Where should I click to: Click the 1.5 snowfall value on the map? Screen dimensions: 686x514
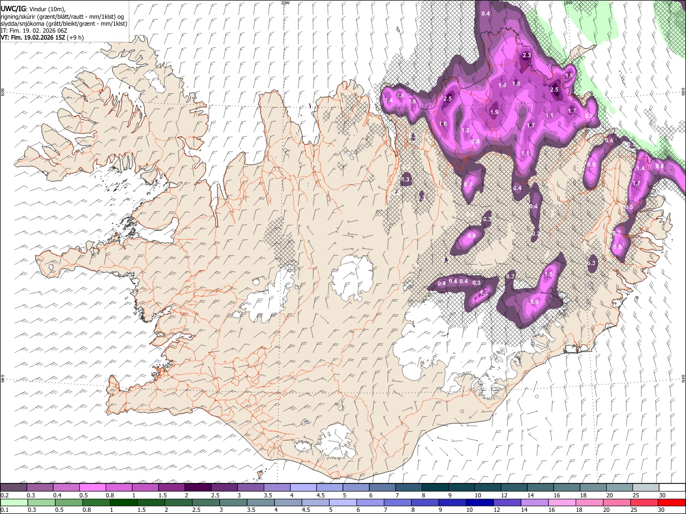tap(548, 274)
